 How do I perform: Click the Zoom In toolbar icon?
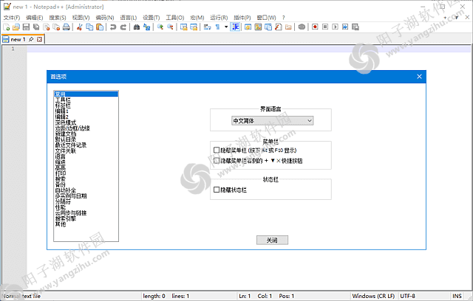[x=160, y=27]
